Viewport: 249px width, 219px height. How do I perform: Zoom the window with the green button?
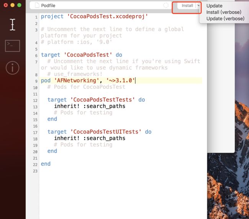point(20,5)
